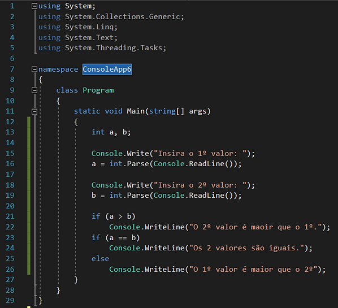Click the 'namespace' keyword on line 7

pyautogui.click(x=58, y=70)
